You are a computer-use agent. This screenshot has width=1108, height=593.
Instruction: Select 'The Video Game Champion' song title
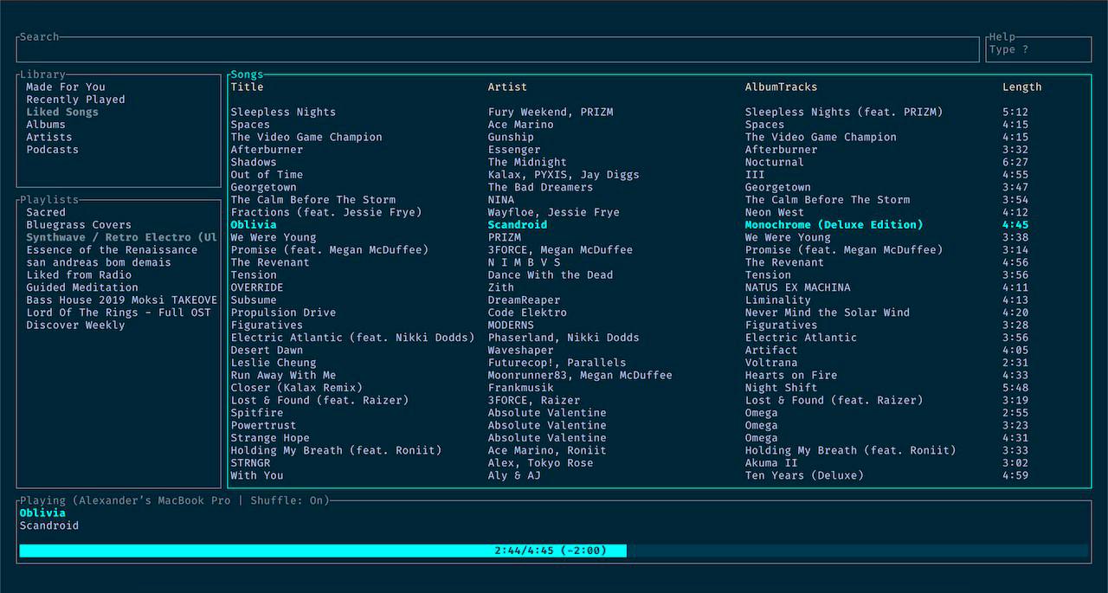tap(306, 137)
